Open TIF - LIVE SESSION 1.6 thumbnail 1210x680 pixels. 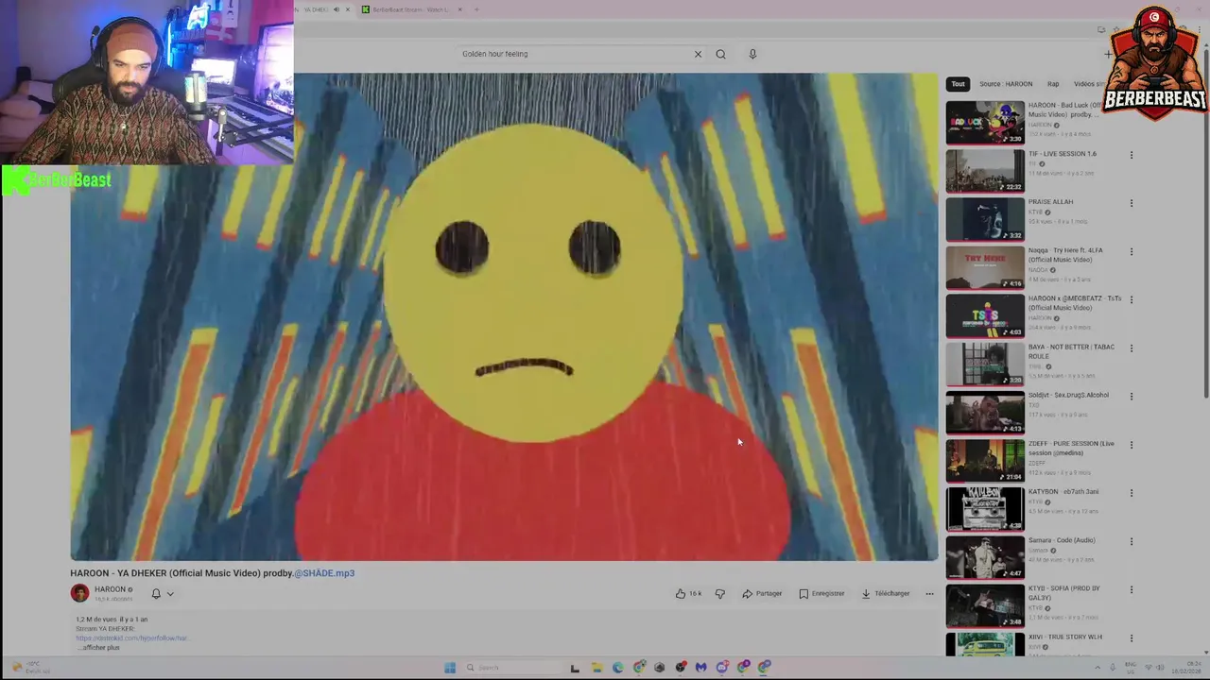pyautogui.click(x=985, y=171)
